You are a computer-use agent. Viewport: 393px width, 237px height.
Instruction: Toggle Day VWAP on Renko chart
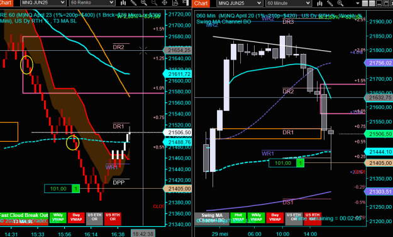pyautogui.click(x=76, y=217)
